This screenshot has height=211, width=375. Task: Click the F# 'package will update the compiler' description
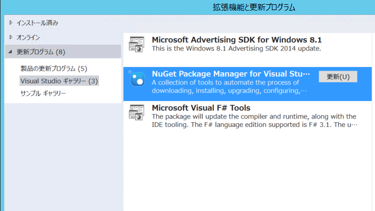point(254,121)
